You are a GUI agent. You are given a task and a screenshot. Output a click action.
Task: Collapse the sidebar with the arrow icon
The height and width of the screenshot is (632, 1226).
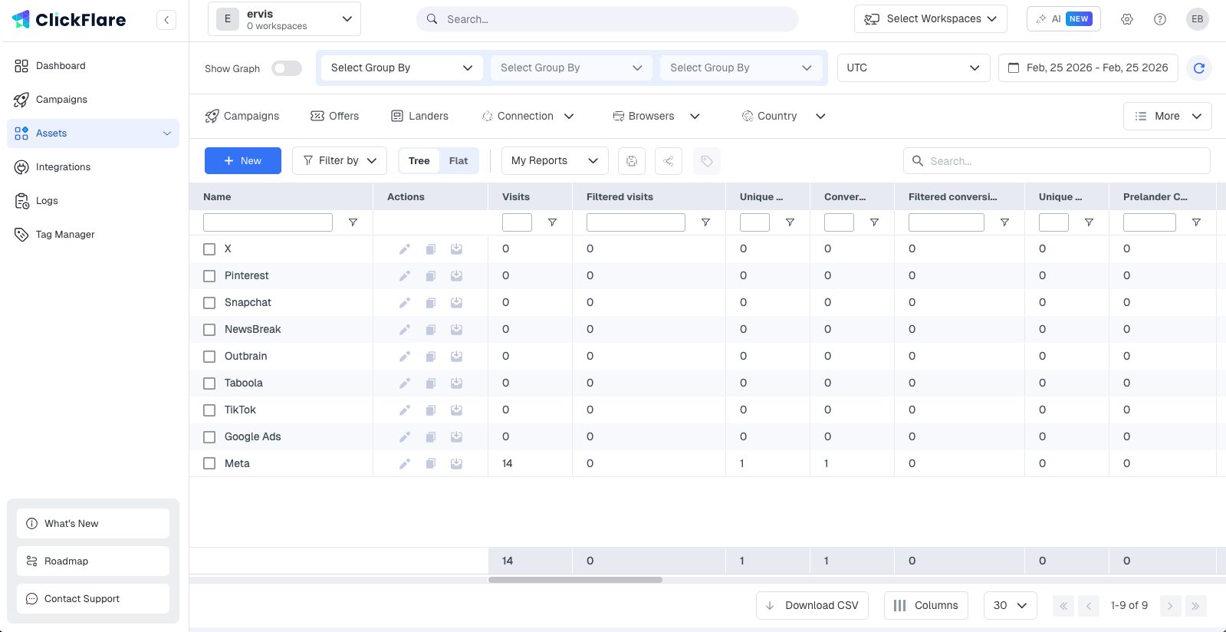[166, 20]
